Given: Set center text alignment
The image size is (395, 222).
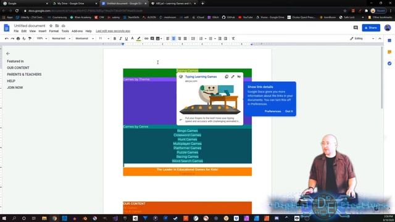Looking at the screenshot, I should 173,38.
